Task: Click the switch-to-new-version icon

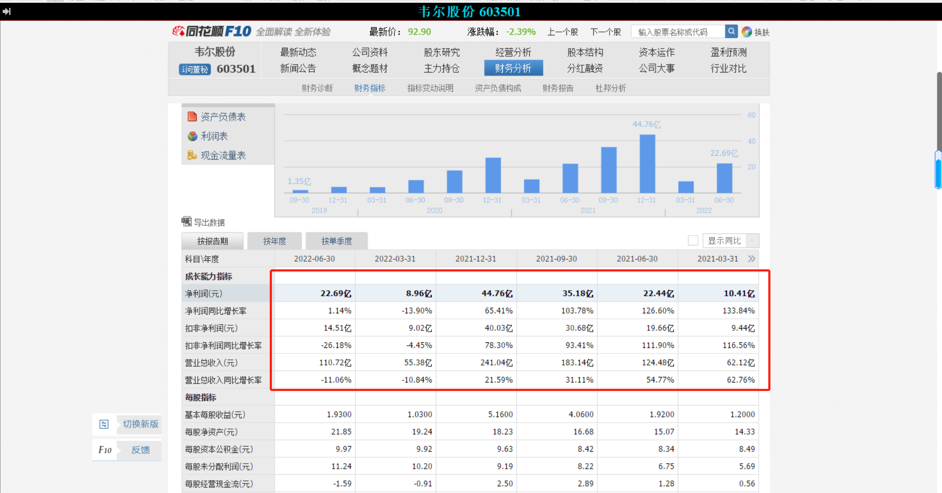Action: pos(104,424)
